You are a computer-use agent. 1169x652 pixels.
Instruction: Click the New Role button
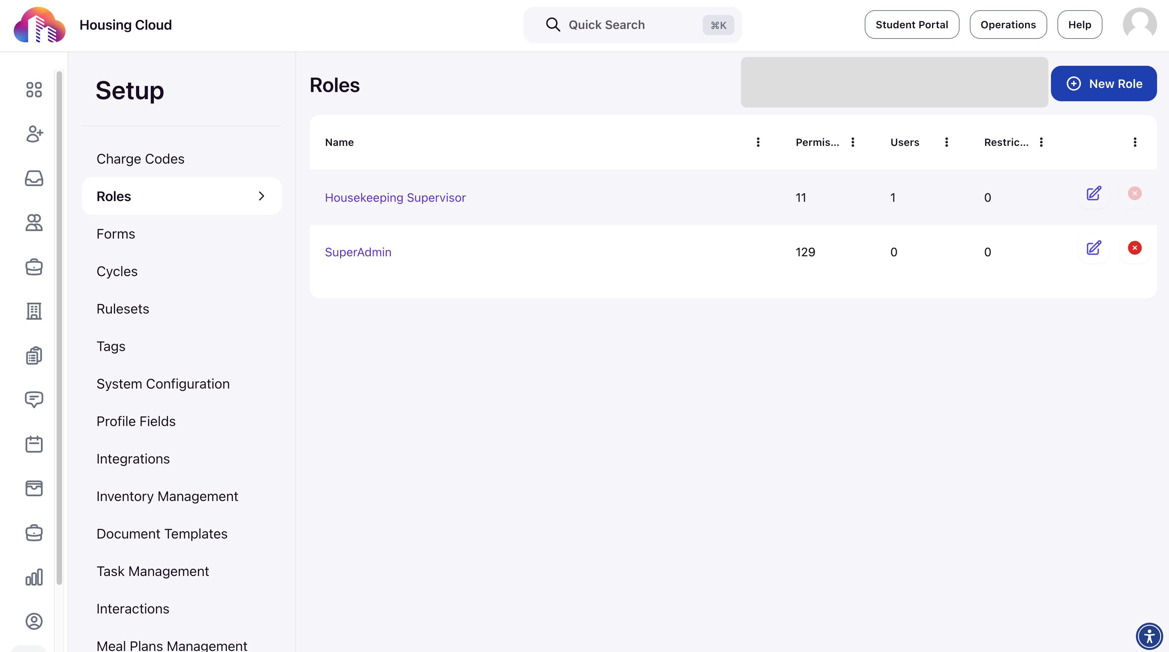(x=1103, y=84)
